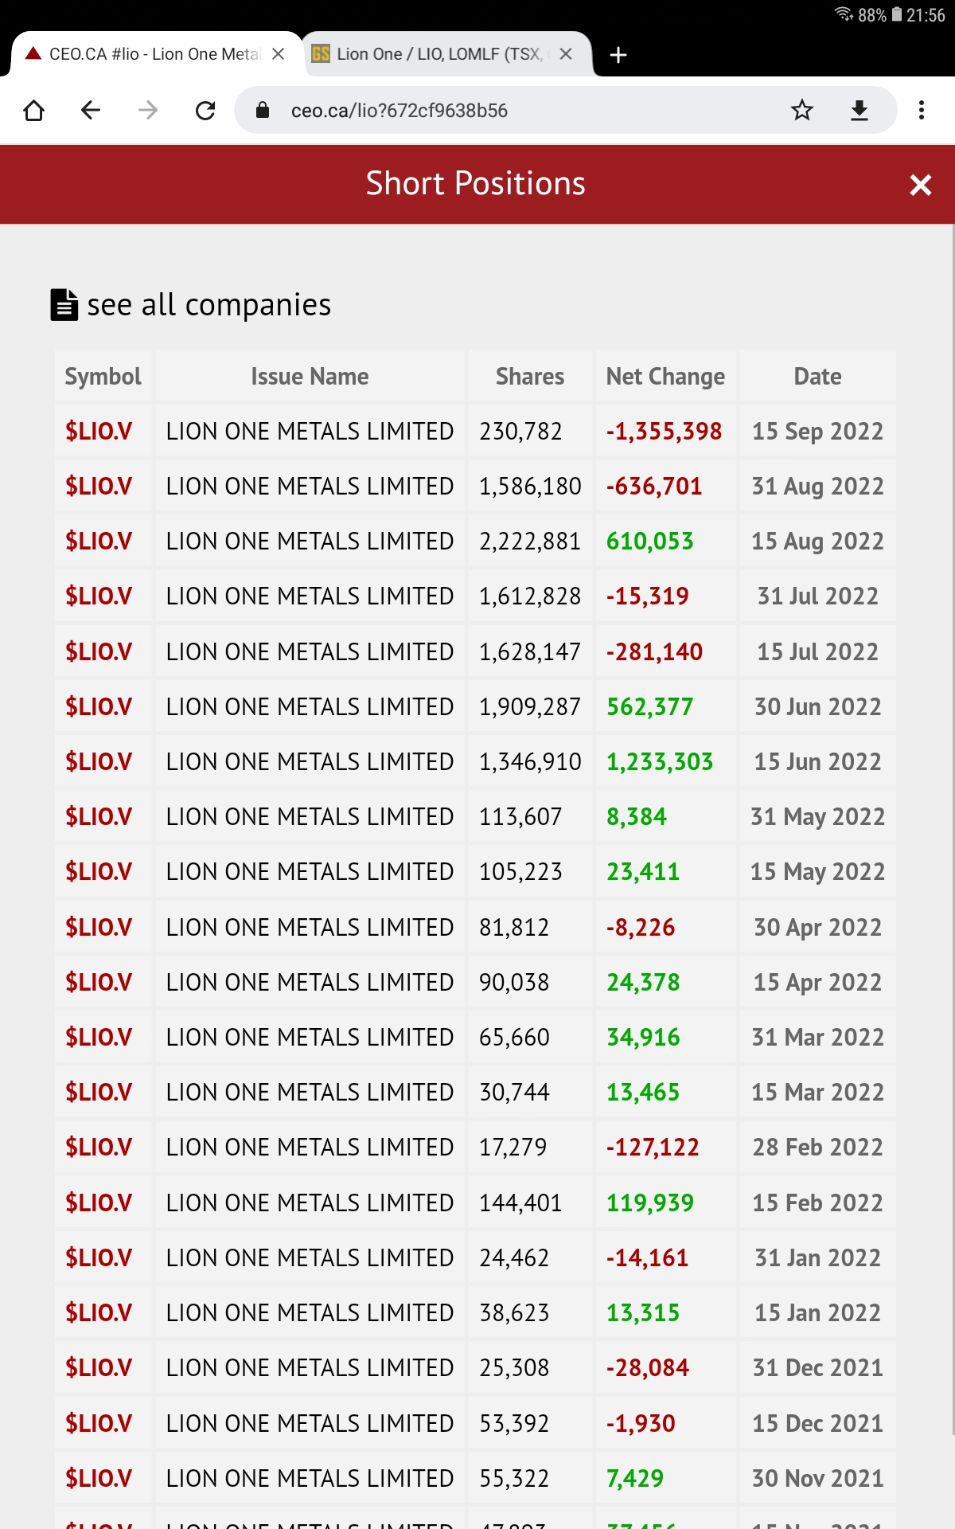Screen dimensions: 955x1529
Task: Click the forward navigation arrow
Action: pos(148,110)
